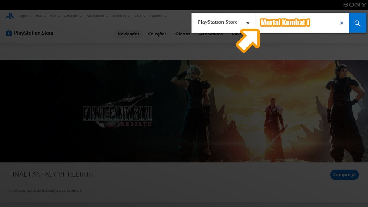Viewport: 368px width, 207px height.
Task: Clear the search text with the X
Action: coord(341,23)
